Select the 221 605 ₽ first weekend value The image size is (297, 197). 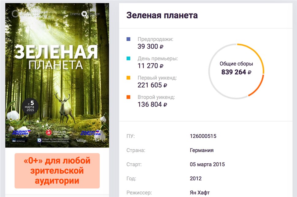tap(152, 85)
